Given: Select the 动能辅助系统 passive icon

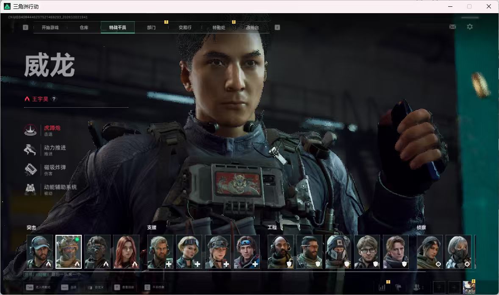Looking at the screenshot, I should tap(30, 189).
